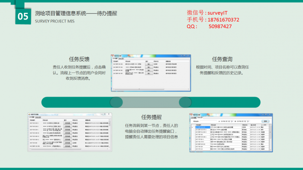This screenshot has height=170, width=303.
Task: Click 反馈消息 button in sixth row of reminder window
Action: click(68, 139)
